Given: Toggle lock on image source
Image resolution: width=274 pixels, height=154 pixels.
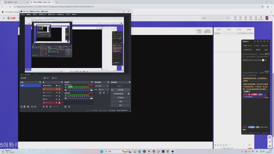Looking at the screenshot, I should coord(59,99).
